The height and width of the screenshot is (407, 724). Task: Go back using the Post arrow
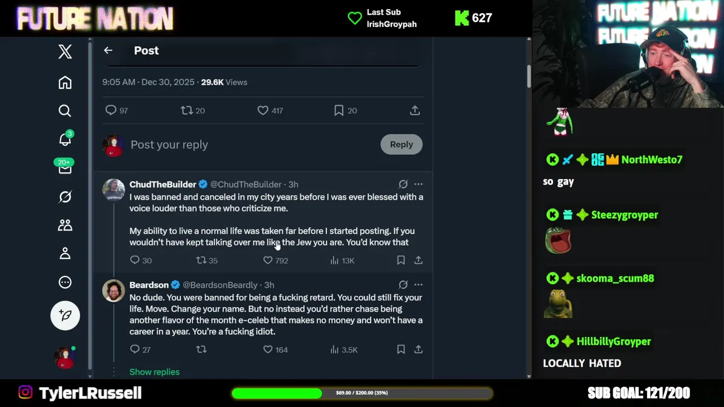click(x=108, y=50)
